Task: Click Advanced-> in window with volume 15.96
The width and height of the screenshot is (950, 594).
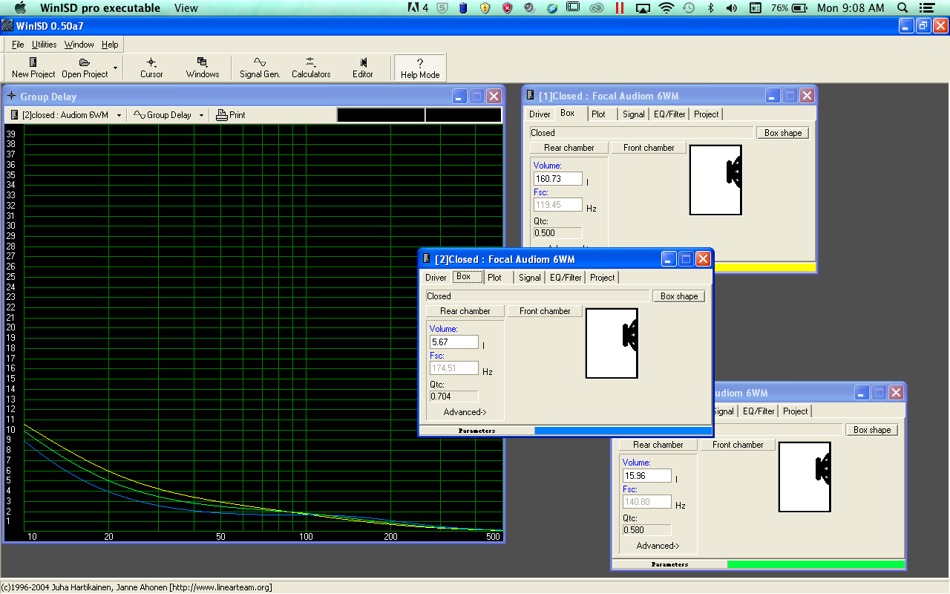Action: pos(658,546)
